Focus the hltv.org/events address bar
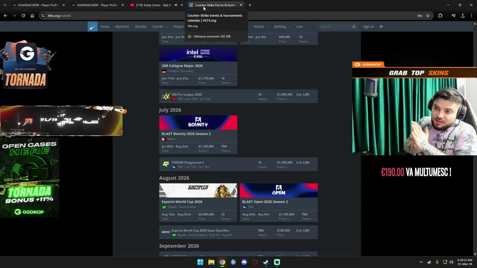This screenshot has height=268, width=477. coord(227,16)
